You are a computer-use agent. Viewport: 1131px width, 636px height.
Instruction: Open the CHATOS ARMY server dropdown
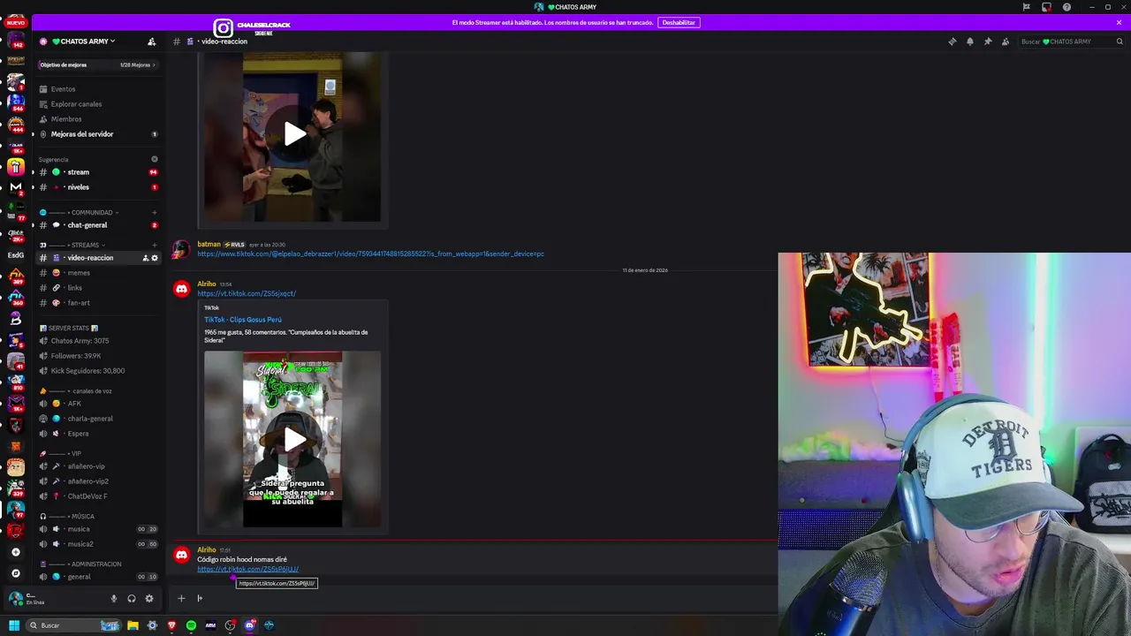tap(84, 42)
